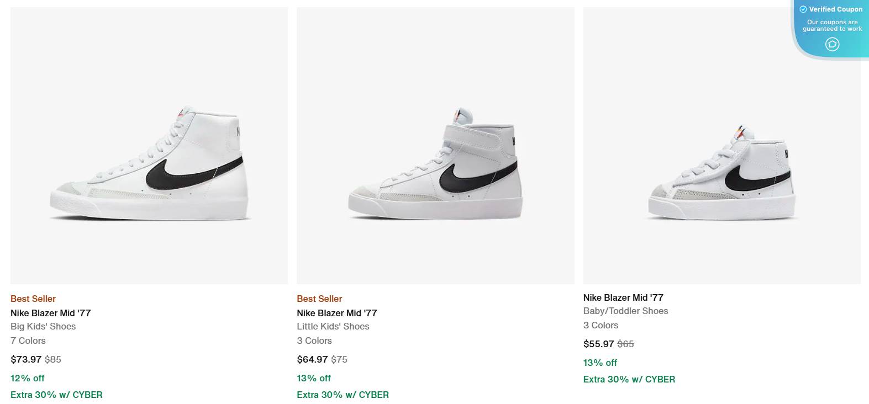Open the Little Kids' Nike Blazer Mid '77 listing
Screen dimensions: 869x404
pos(337,313)
